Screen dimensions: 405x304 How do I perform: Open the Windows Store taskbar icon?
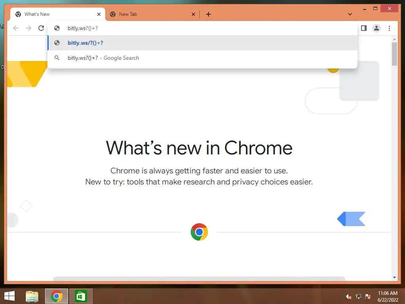click(x=81, y=296)
